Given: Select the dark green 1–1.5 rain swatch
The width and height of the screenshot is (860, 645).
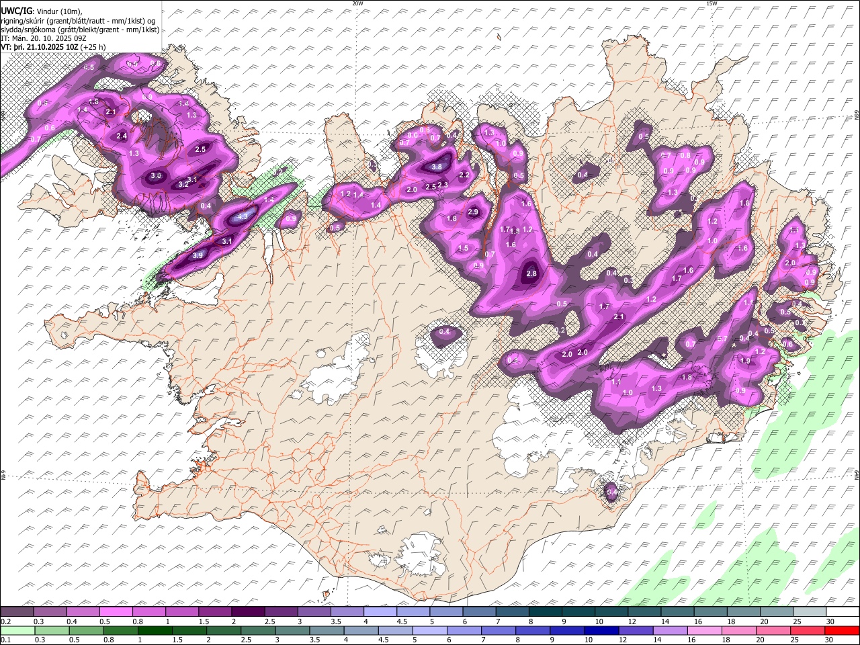Looking at the screenshot, I should [155, 630].
